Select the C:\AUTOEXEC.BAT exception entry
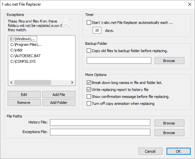This screenshot has width=195, height=159. (25, 56)
